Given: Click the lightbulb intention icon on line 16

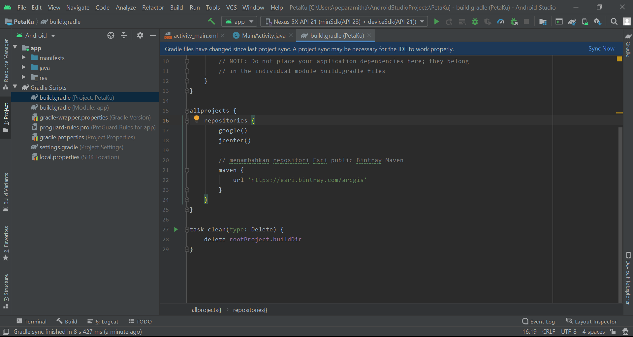Looking at the screenshot, I should 197,119.
